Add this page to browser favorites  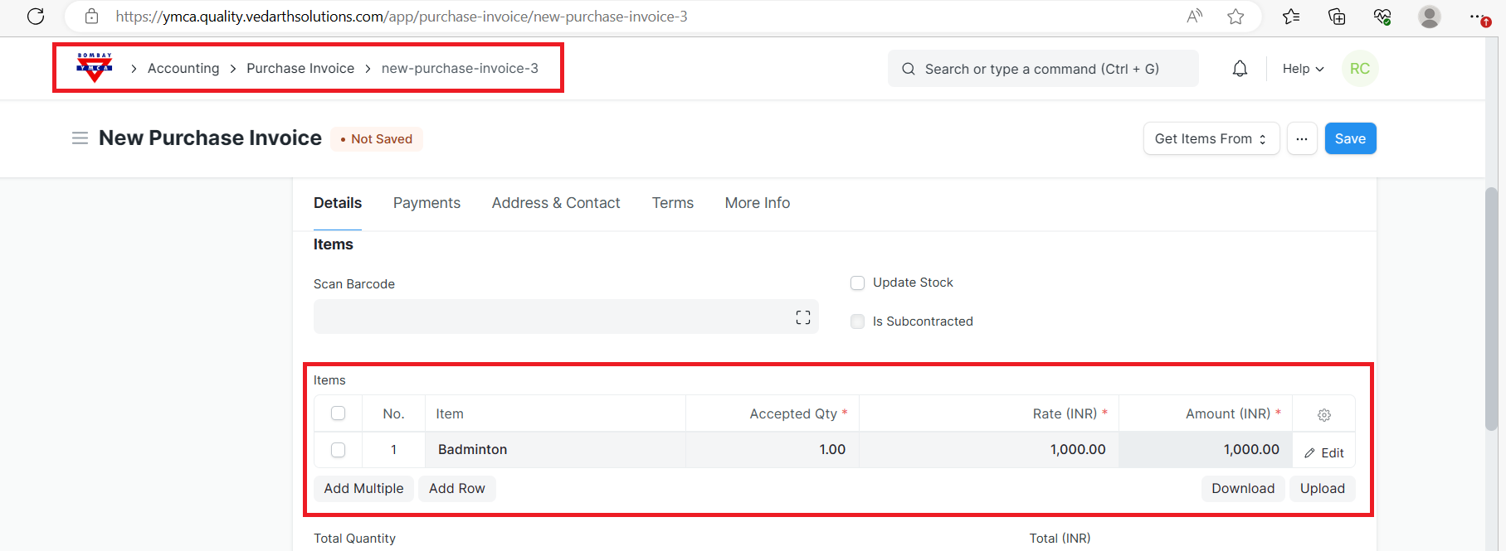[x=1236, y=17]
